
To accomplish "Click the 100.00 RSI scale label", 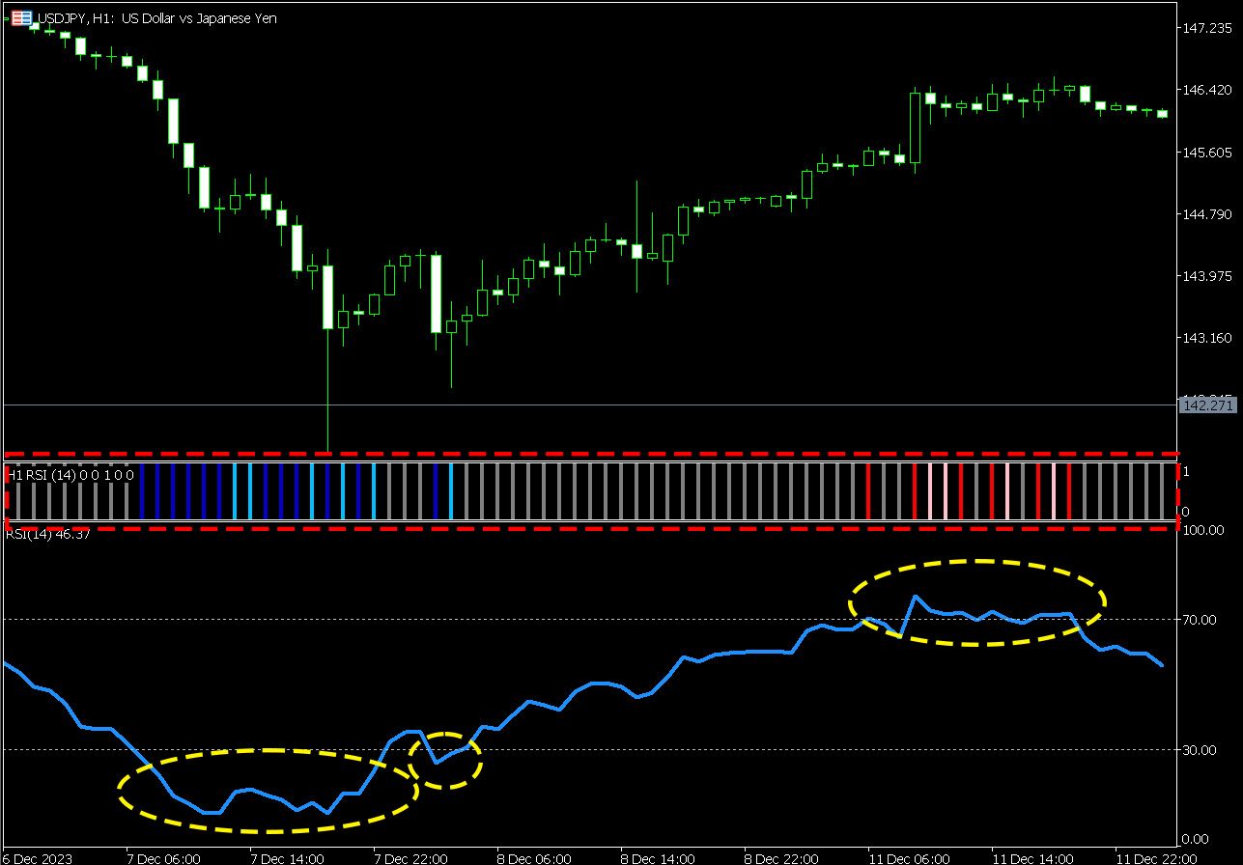I will tap(1203, 530).
